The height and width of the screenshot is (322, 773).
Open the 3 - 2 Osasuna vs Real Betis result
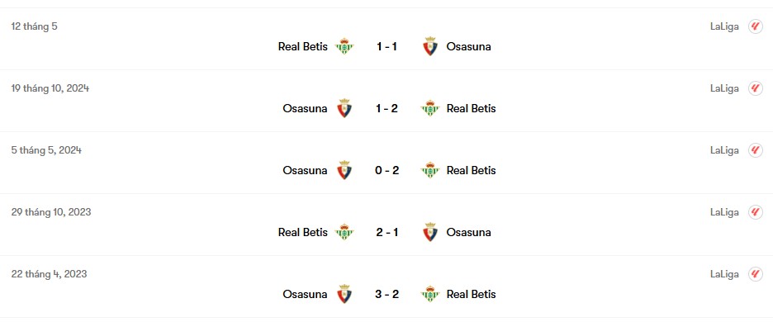pos(387,295)
